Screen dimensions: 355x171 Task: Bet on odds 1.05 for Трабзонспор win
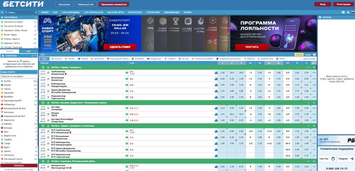click(x=222, y=72)
